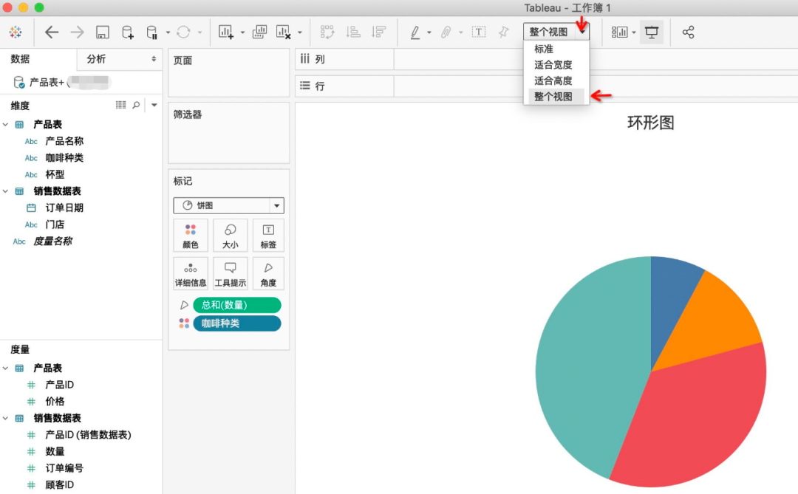Select 适合宽度 from the fit menu
Viewport: 798px width, 494px height.
click(553, 65)
